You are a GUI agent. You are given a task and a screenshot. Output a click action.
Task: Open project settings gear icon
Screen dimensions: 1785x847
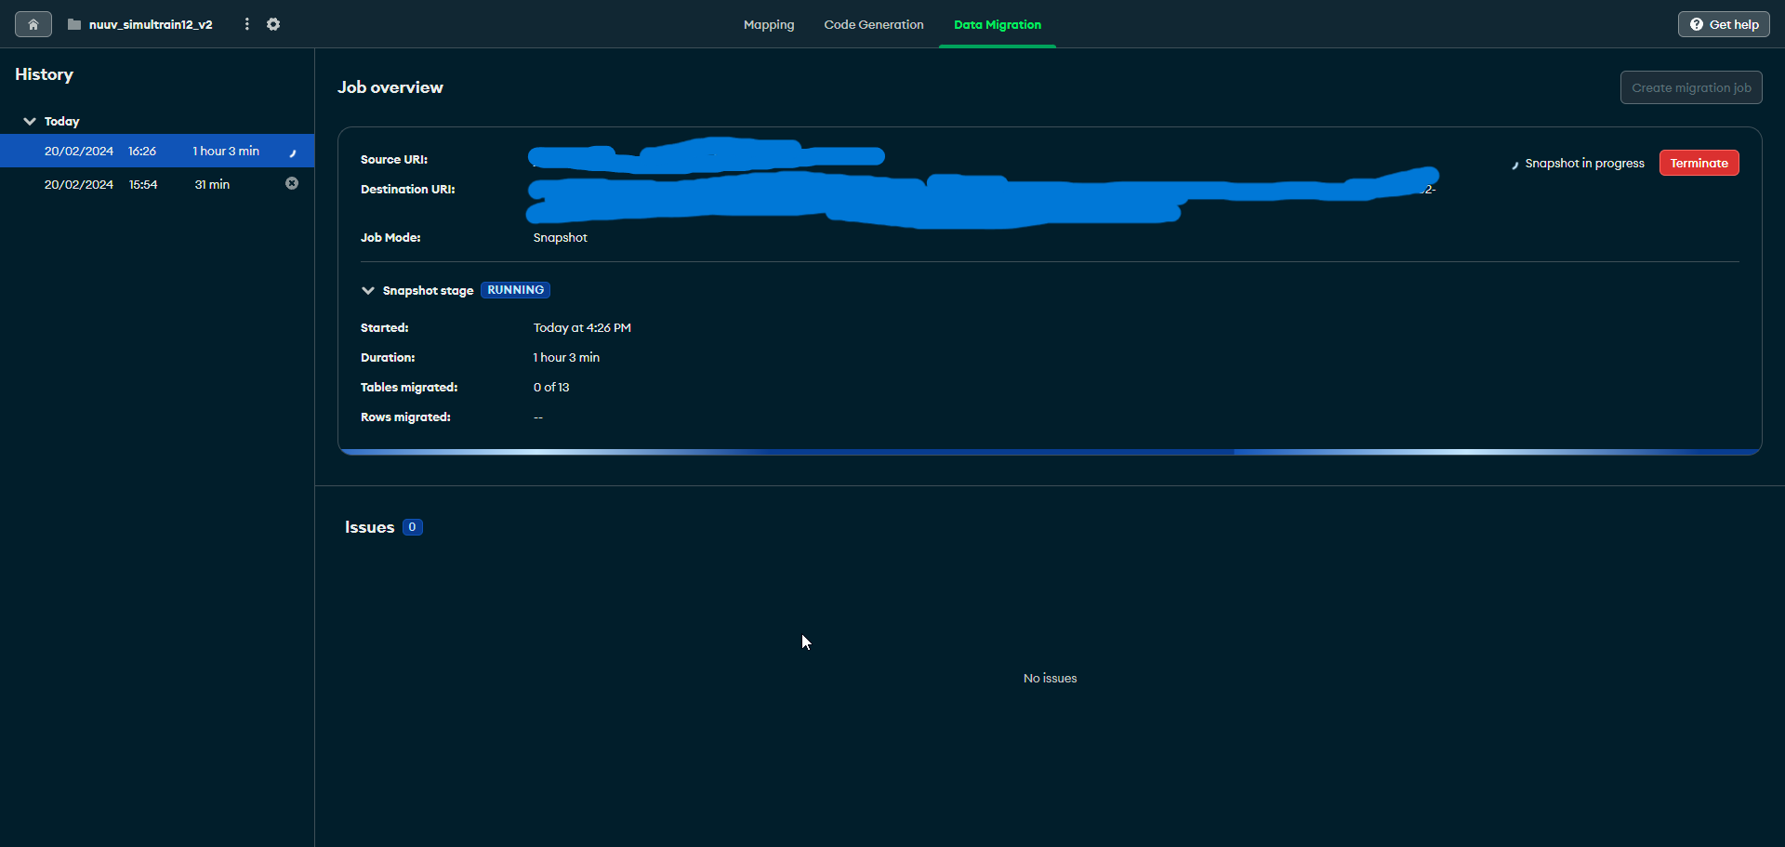tap(273, 24)
